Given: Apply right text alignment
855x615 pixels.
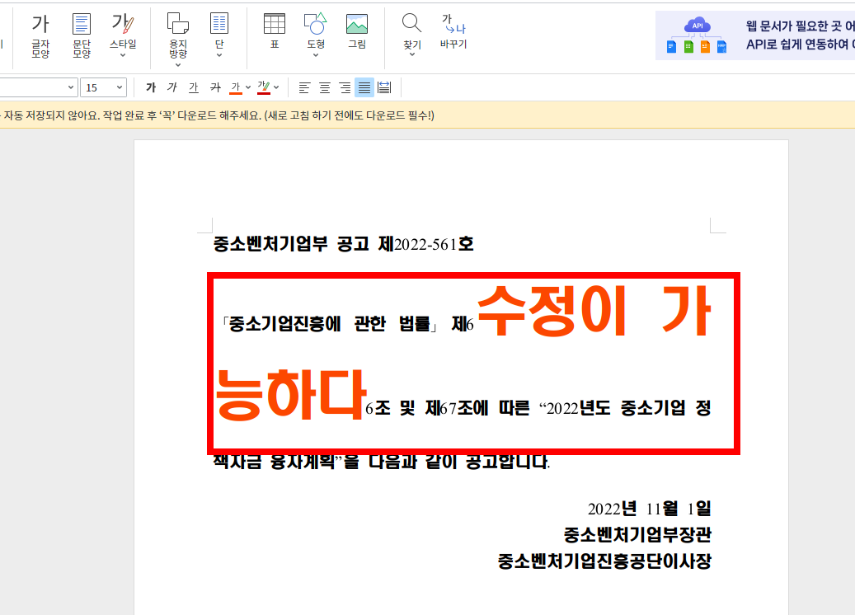Looking at the screenshot, I should pos(344,87).
